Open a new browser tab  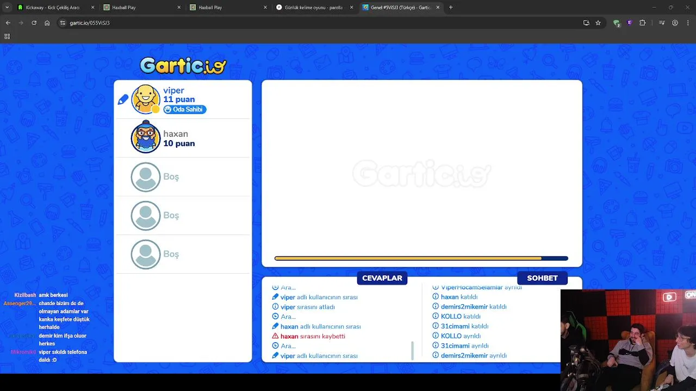pos(451,8)
